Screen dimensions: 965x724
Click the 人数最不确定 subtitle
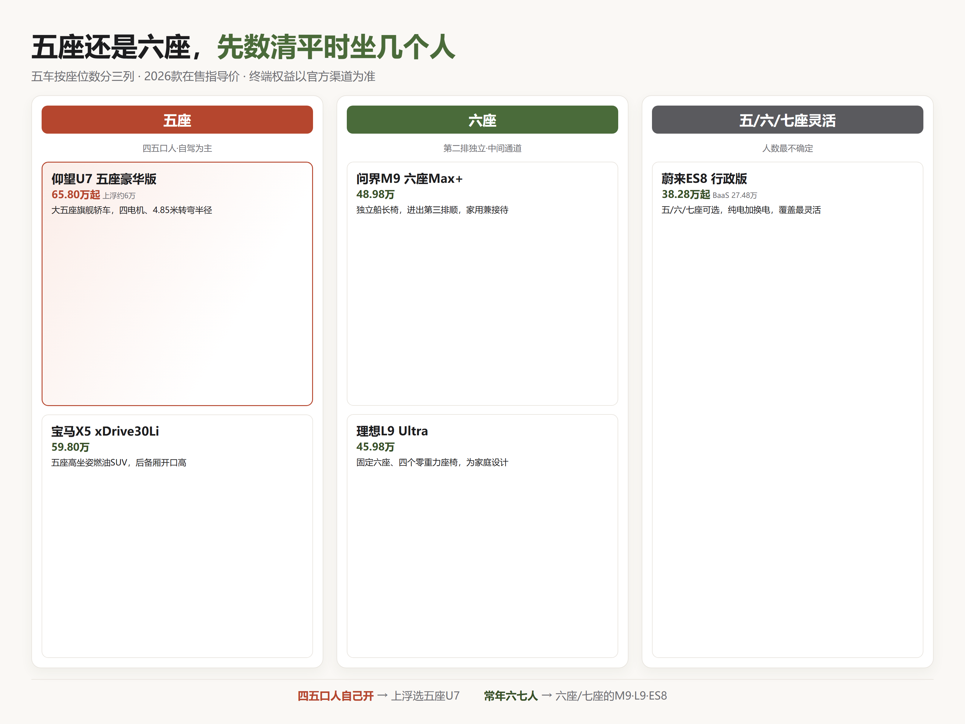[x=787, y=148]
